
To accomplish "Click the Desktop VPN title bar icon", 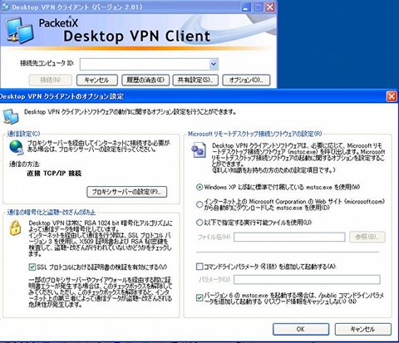I will point(5,7).
